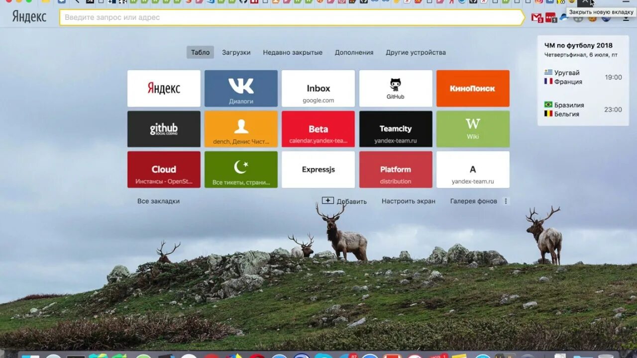
Task: Click the 19:00 match time
Action: 614,78
